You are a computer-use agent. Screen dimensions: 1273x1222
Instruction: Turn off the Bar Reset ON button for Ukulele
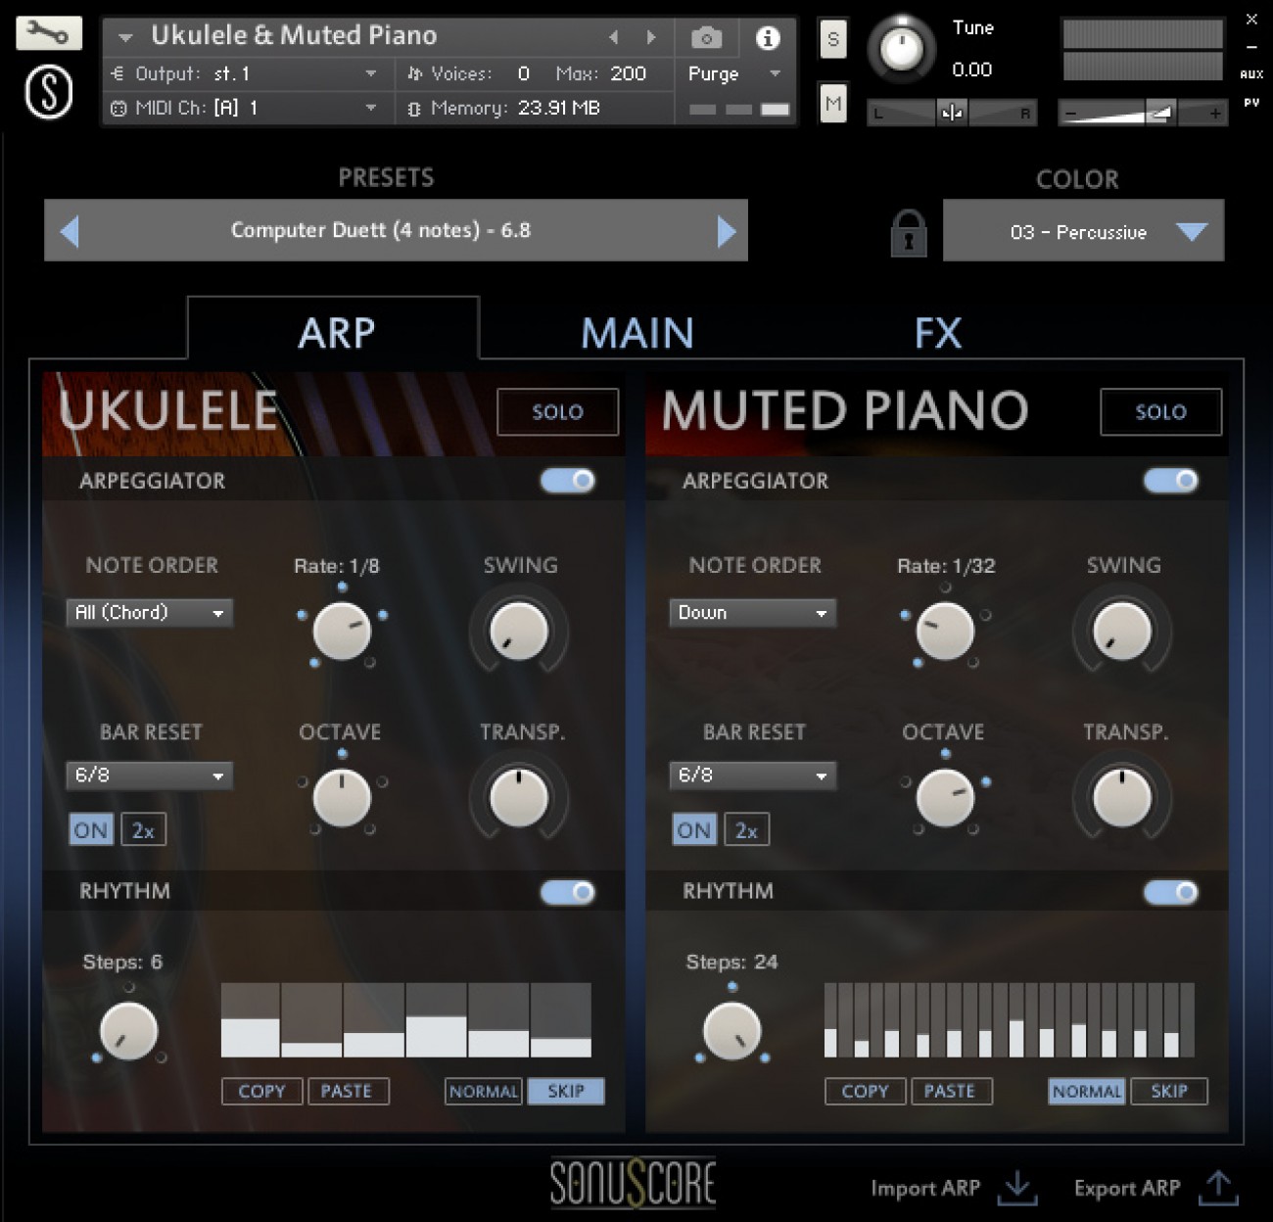pos(90,828)
